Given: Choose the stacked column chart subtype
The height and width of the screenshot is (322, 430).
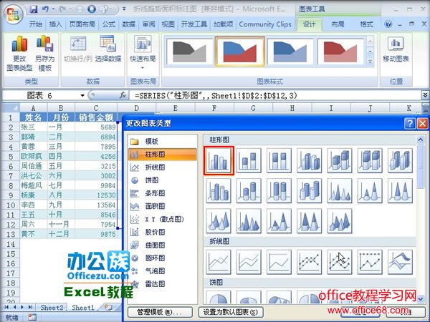Looking at the screenshot, I should pos(249,160).
